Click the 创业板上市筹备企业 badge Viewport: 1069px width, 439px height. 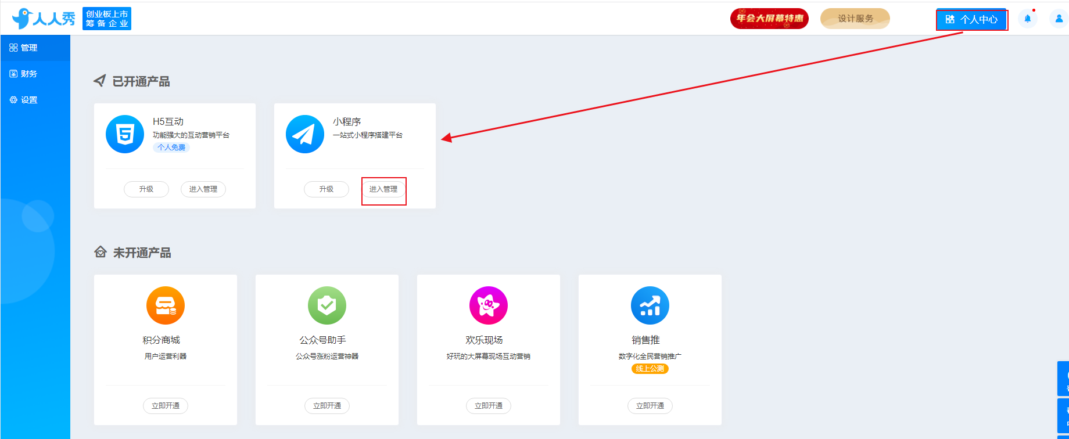(x=107, y=19)
